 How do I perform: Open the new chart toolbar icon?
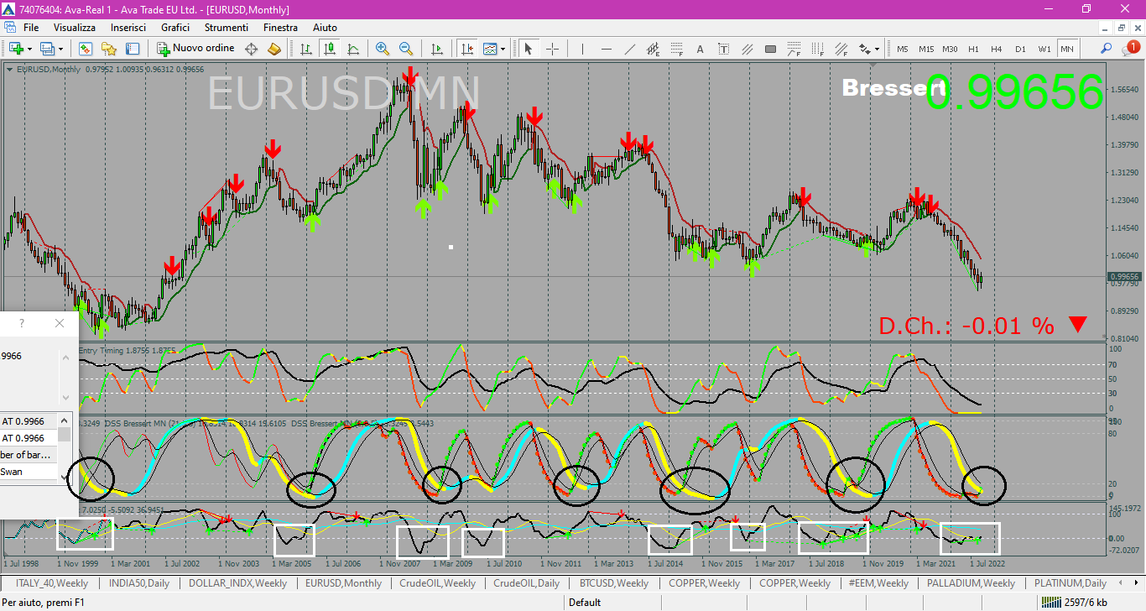(x=16, y=49)
